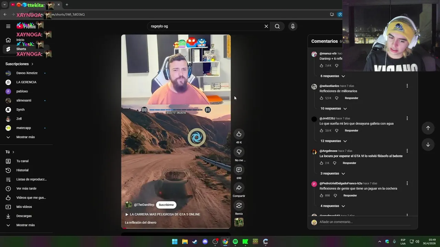Expand Mostrar más under subscriptions list
The width and height of the screenshot is (440, 247).
[26, 137]
